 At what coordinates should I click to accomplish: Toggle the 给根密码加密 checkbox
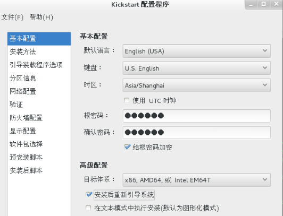(x=127, y=147)
